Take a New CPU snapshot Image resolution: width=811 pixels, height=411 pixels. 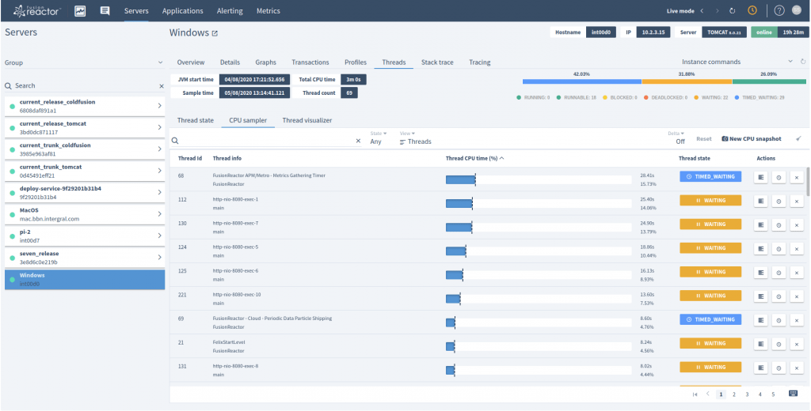point(752,139)
